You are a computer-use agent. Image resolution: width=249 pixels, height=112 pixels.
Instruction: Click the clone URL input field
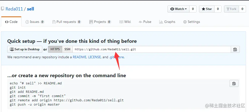coord(152,49)
